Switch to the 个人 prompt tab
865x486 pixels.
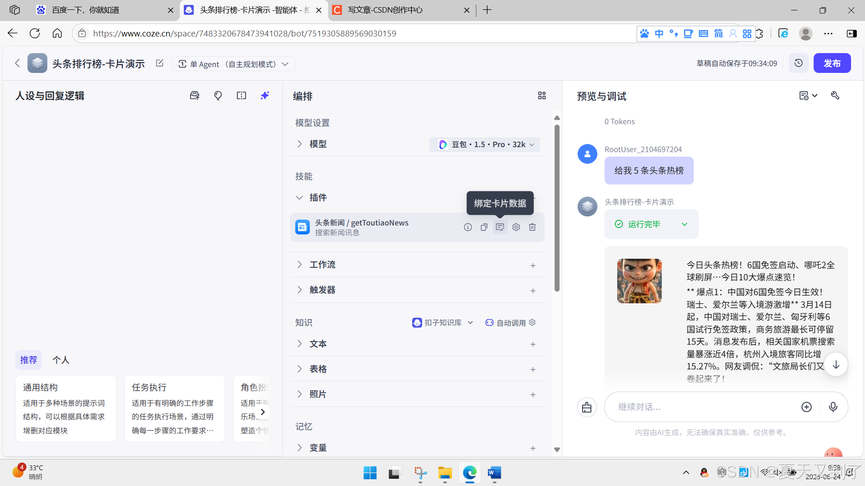61,360
